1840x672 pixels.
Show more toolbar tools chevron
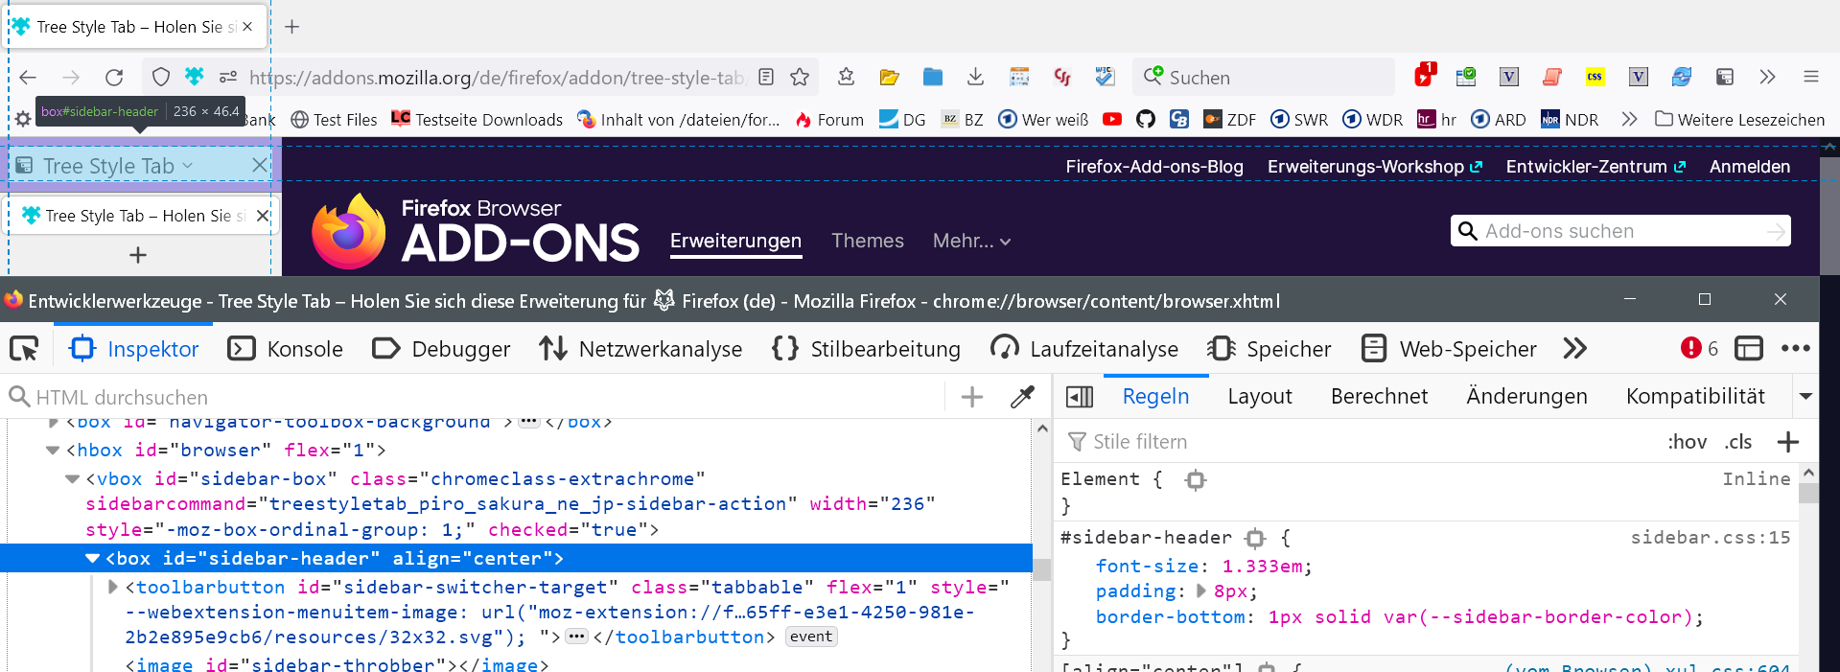pos(1767,77)
